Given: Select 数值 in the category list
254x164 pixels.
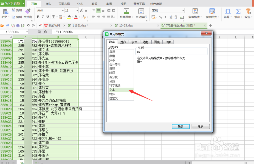Looking at the screenshot, I should click(121, 56).
